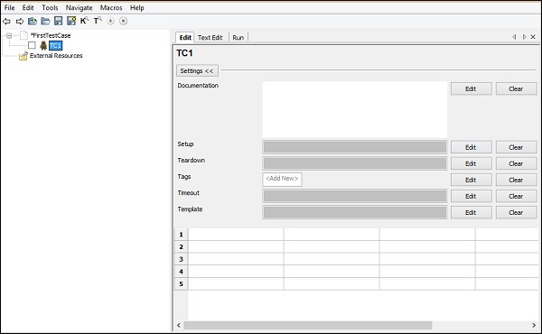Click the Save All toolbar icon

71,21
